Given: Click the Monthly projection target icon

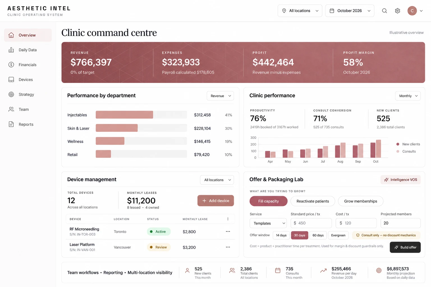Looking at the screenshot, I should click(x=379, y=270).
